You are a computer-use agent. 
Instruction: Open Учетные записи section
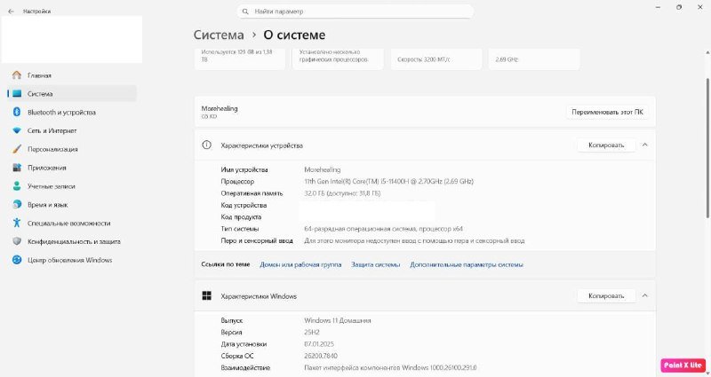72,186
